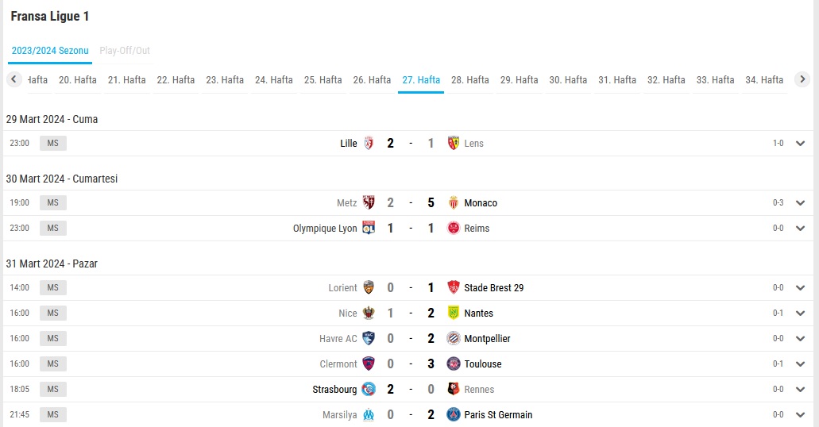Viewport: 819px width, 427px height.
Task: Select the Toulouse team badge
Action: tap(454, 364)
